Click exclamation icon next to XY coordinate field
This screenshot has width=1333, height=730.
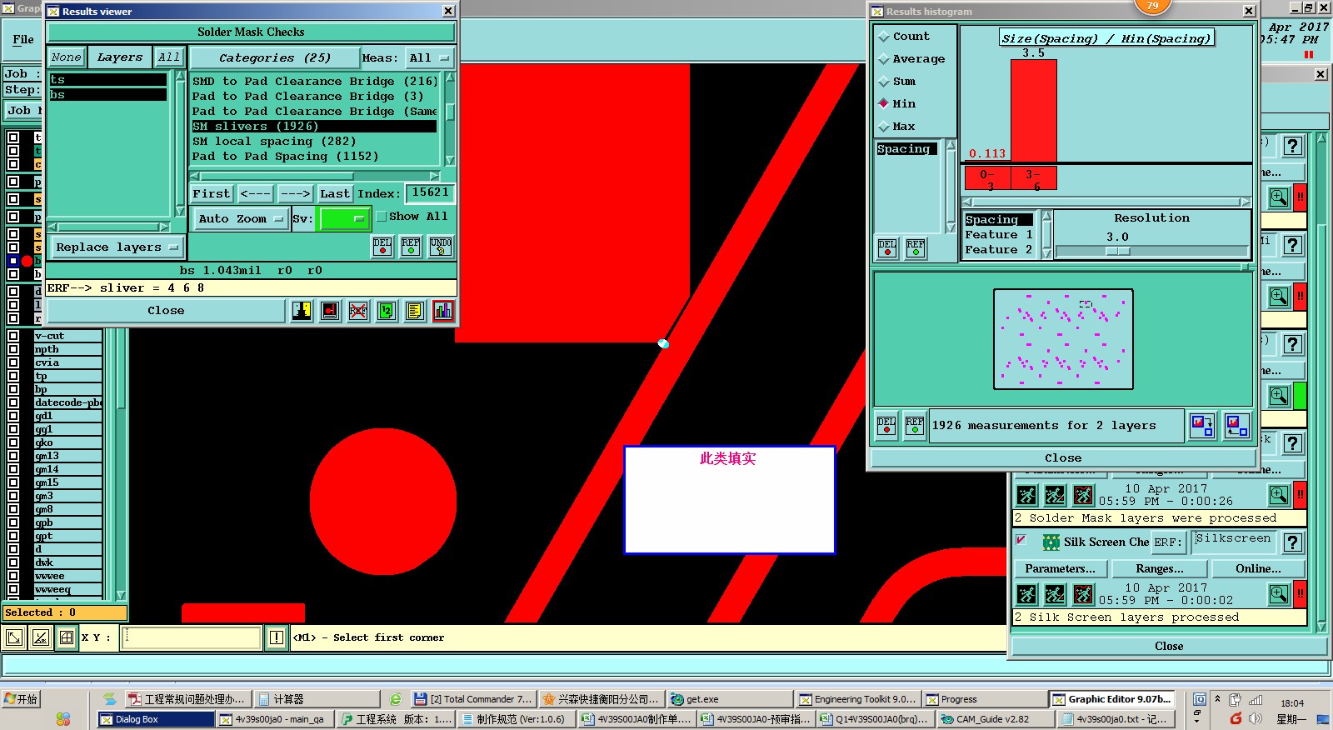(277, 638)
